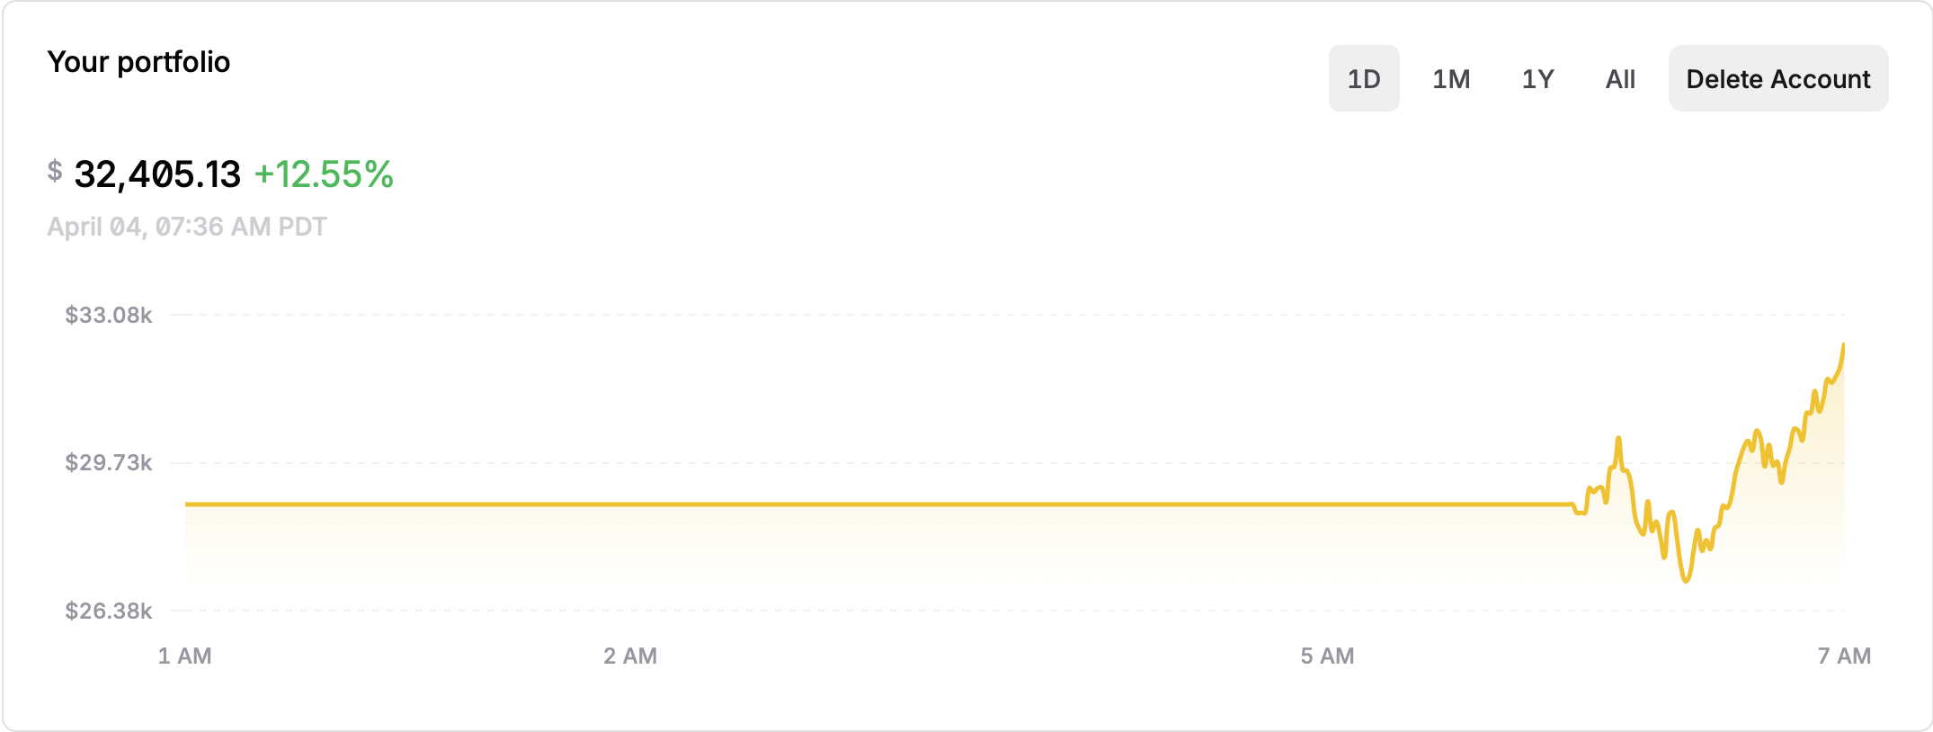Click the 7 AM time axis label

click(1844, 656)
